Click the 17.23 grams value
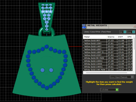The image size is (136, 102). pos(110,41)
